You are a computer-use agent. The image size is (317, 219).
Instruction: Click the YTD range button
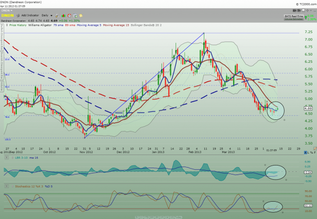point(147,217)
